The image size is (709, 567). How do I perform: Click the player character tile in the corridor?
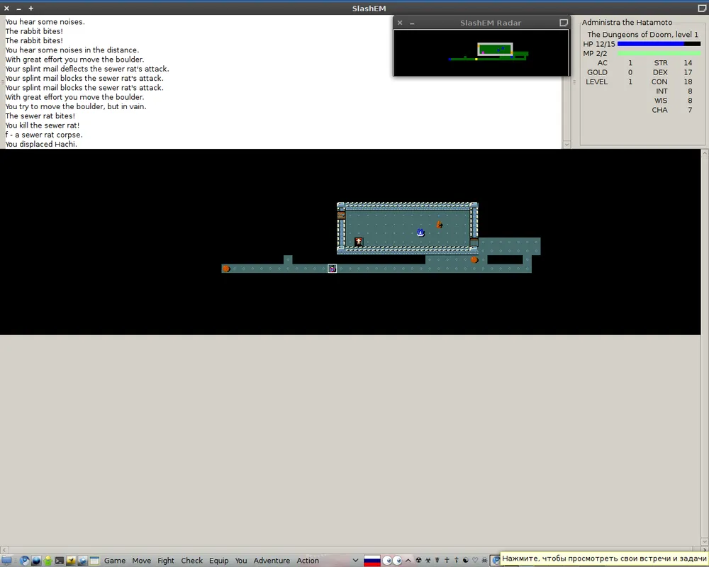coord(332,269)
